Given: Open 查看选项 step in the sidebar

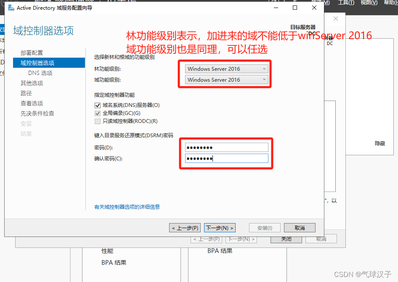Looking at the screenshot, I should [32, 103].
